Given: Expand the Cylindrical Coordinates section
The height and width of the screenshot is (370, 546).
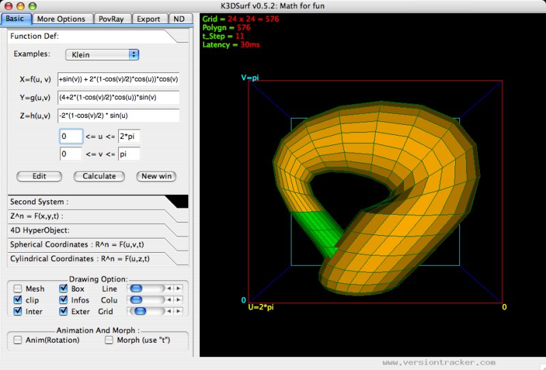Looking at the screenshot, I should pyautogui.click(x=98, y=259).
